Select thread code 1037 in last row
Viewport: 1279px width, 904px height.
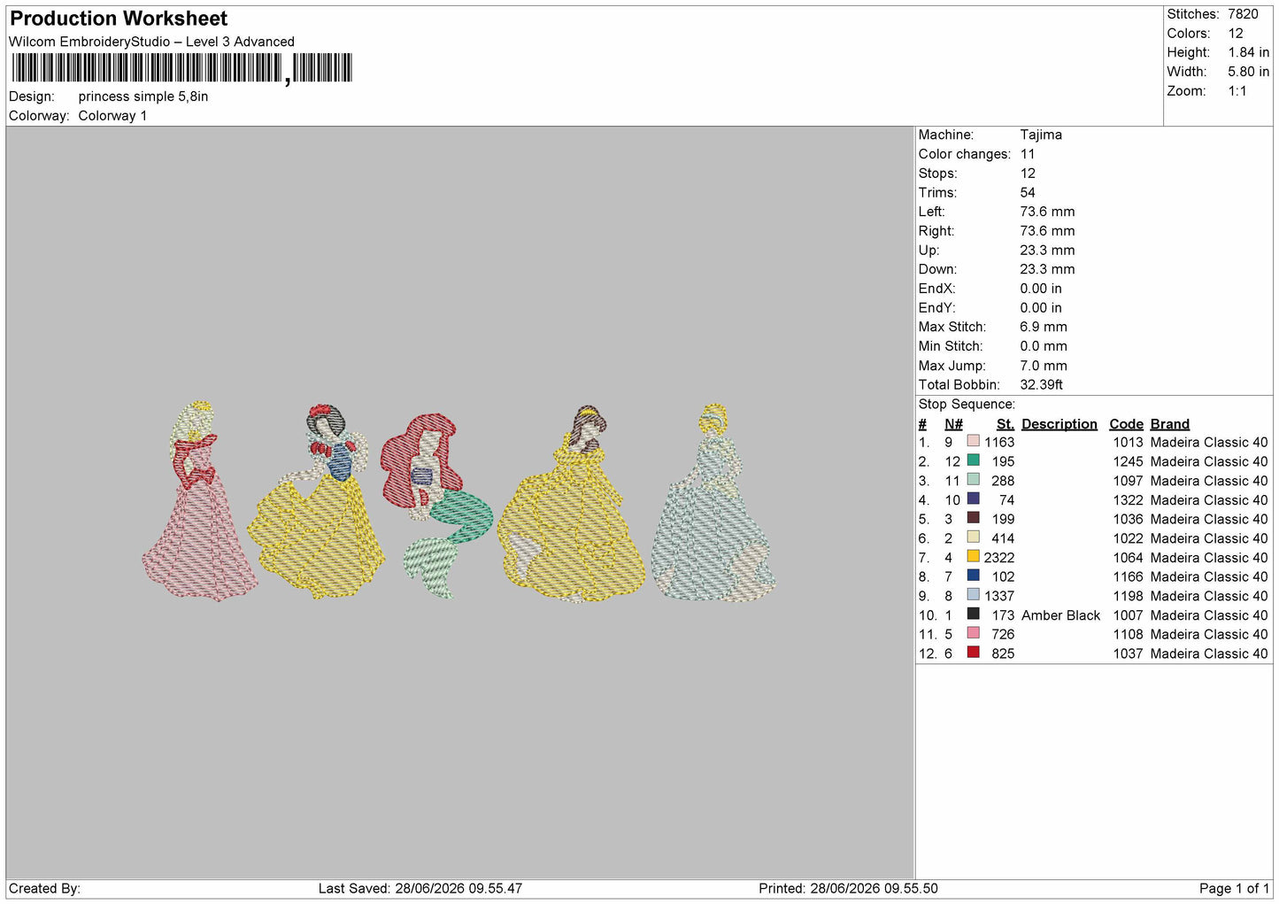(x=1128, y=653)
